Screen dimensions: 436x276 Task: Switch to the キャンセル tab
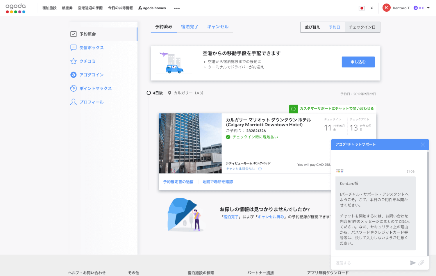(218, 27)
